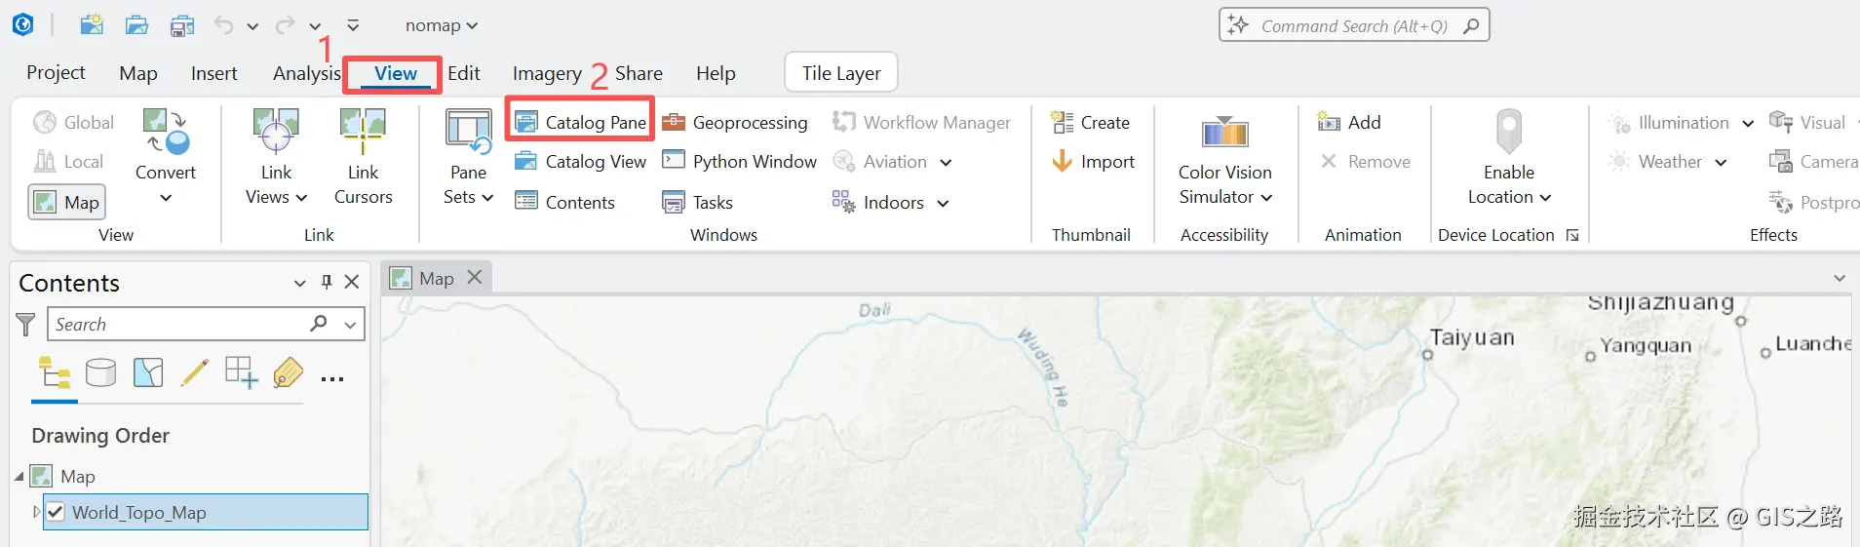The height and width of the screenshot is (547, 1860).
Task: Switch to the Imagery ribbon tab
Action: [546, 73]
